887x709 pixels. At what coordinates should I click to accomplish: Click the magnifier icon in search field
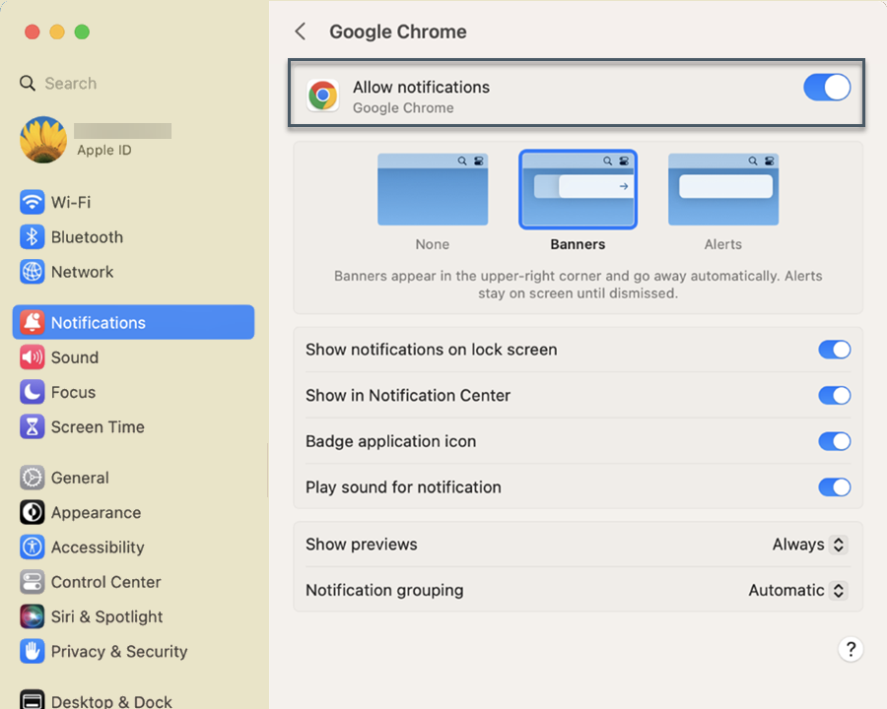[28, 83]
